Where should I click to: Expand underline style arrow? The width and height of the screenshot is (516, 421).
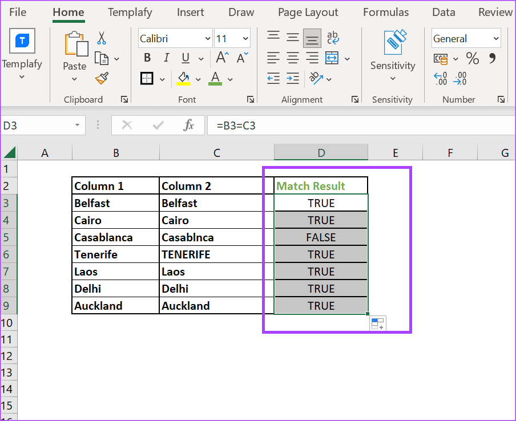click(x=201, y=59)
